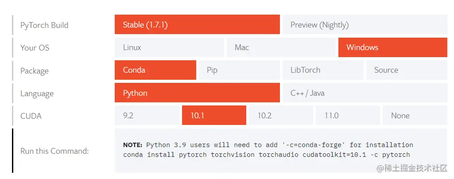Select the Stable (1.7.1) build option
This screenshot has width=454, height=179.
point(197,25)
